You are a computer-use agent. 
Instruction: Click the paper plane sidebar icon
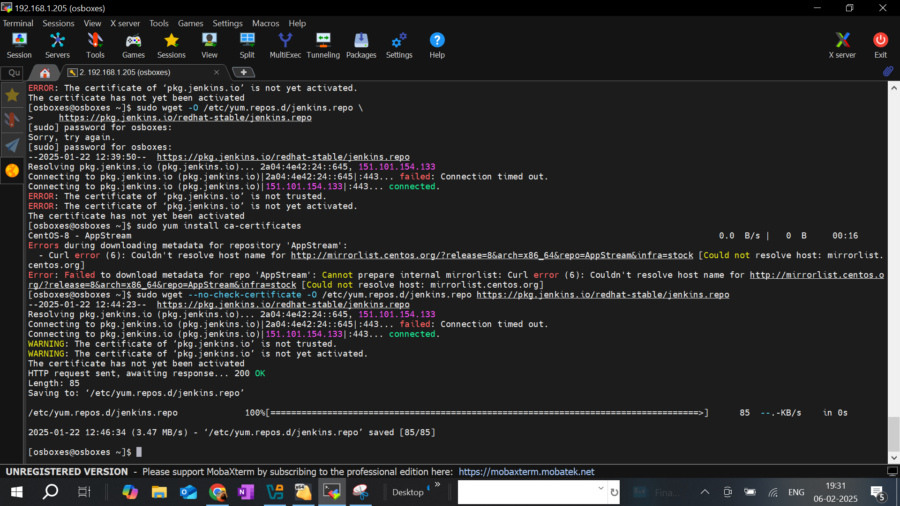(x=12, y=145)
